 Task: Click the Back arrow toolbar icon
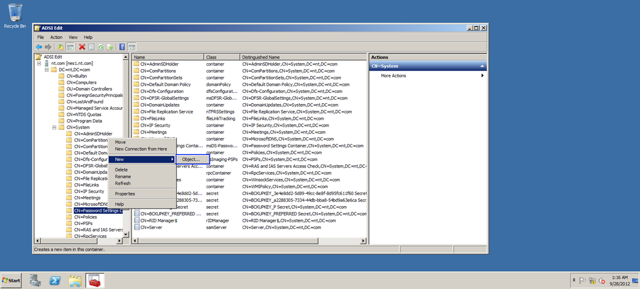[39, 47]
